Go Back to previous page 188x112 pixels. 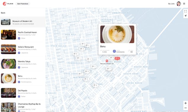pyautogui.click(x=3, y=13)
